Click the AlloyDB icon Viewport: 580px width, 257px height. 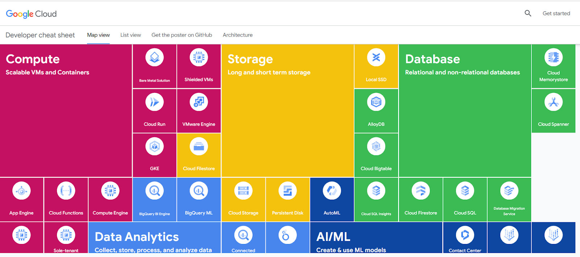[376, 102]
